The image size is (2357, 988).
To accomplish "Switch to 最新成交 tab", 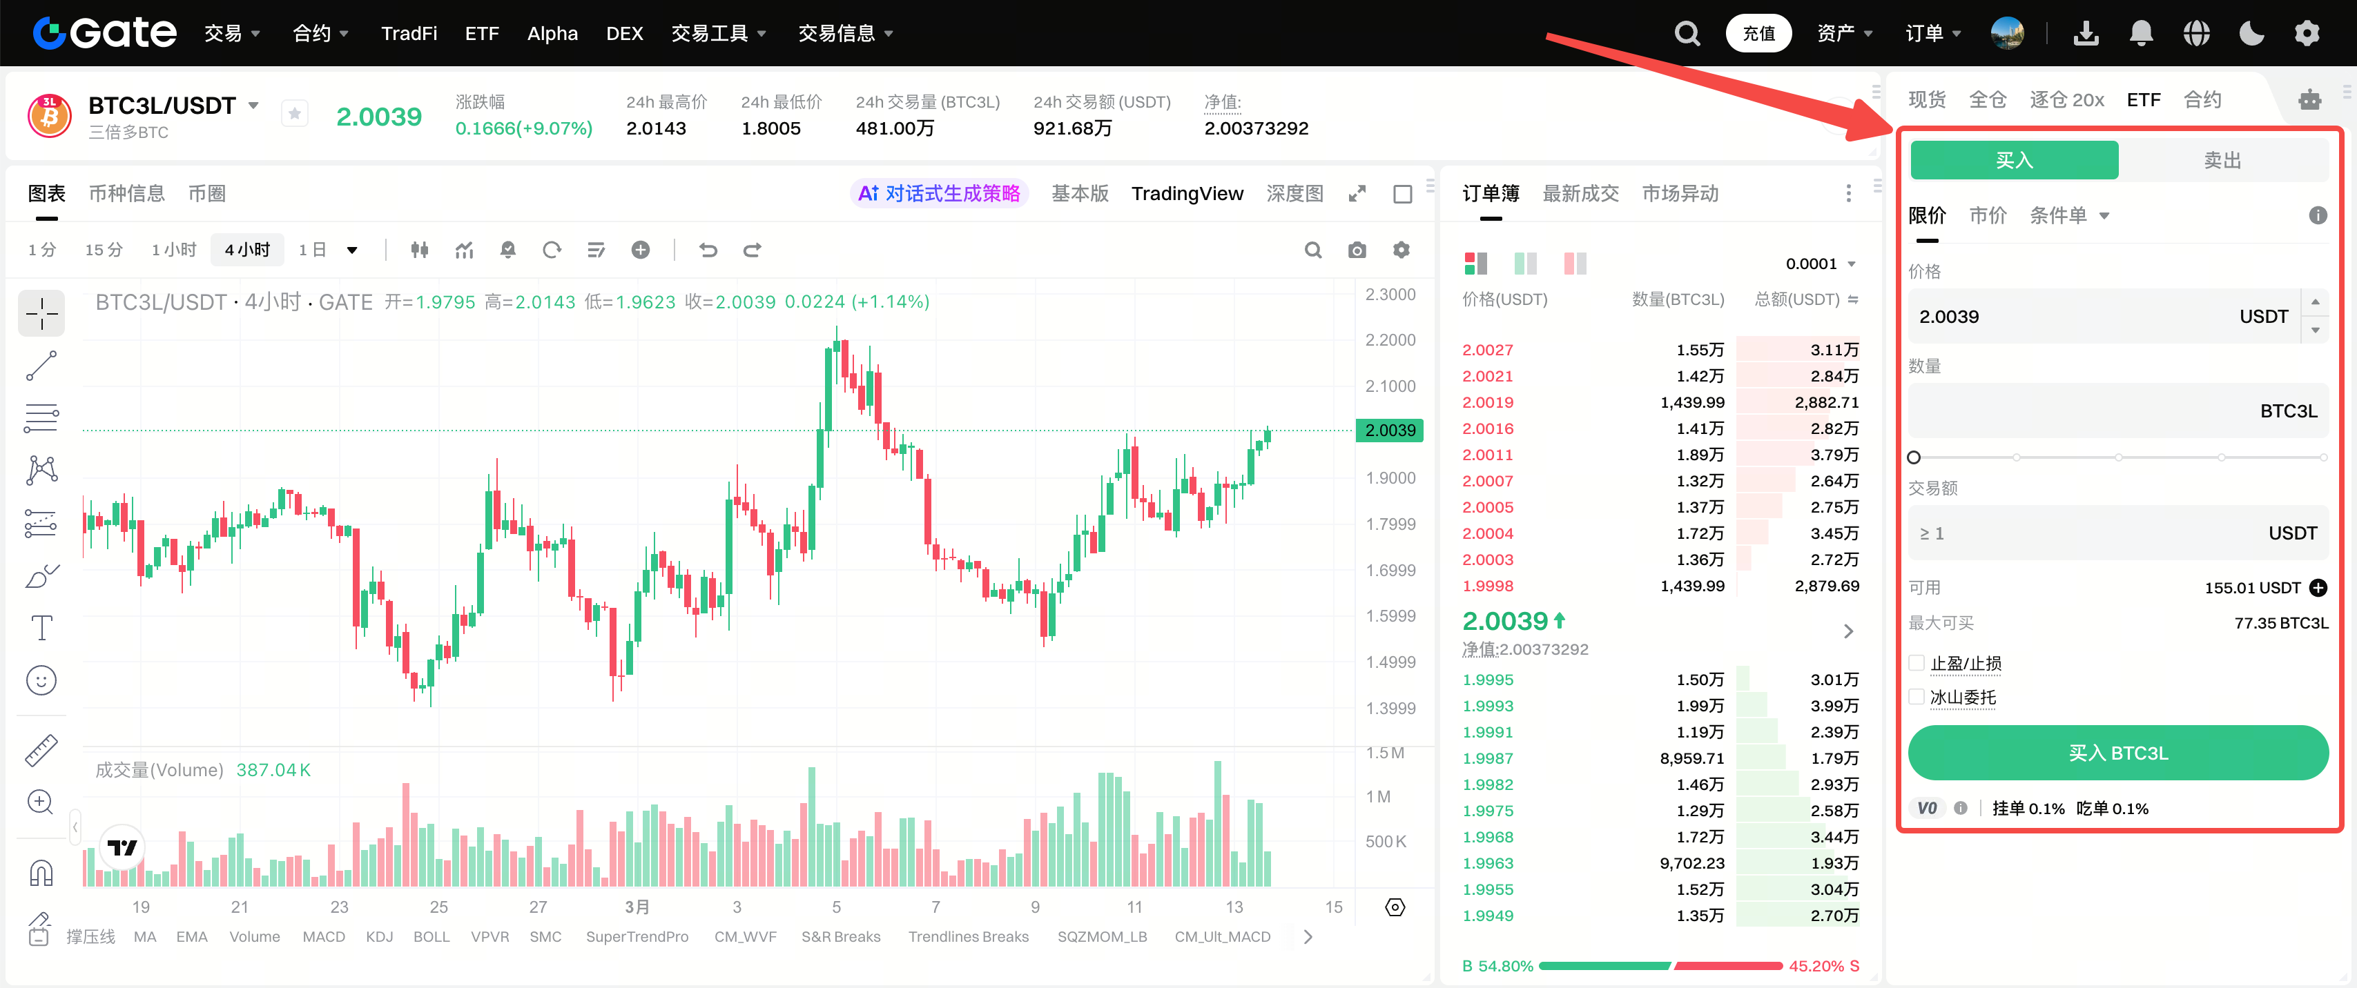I will coord(1580,194).
